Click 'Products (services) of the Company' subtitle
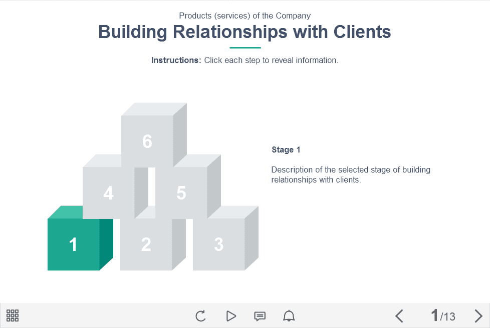Viewport: 490px width, 328px height. point(244,15)
